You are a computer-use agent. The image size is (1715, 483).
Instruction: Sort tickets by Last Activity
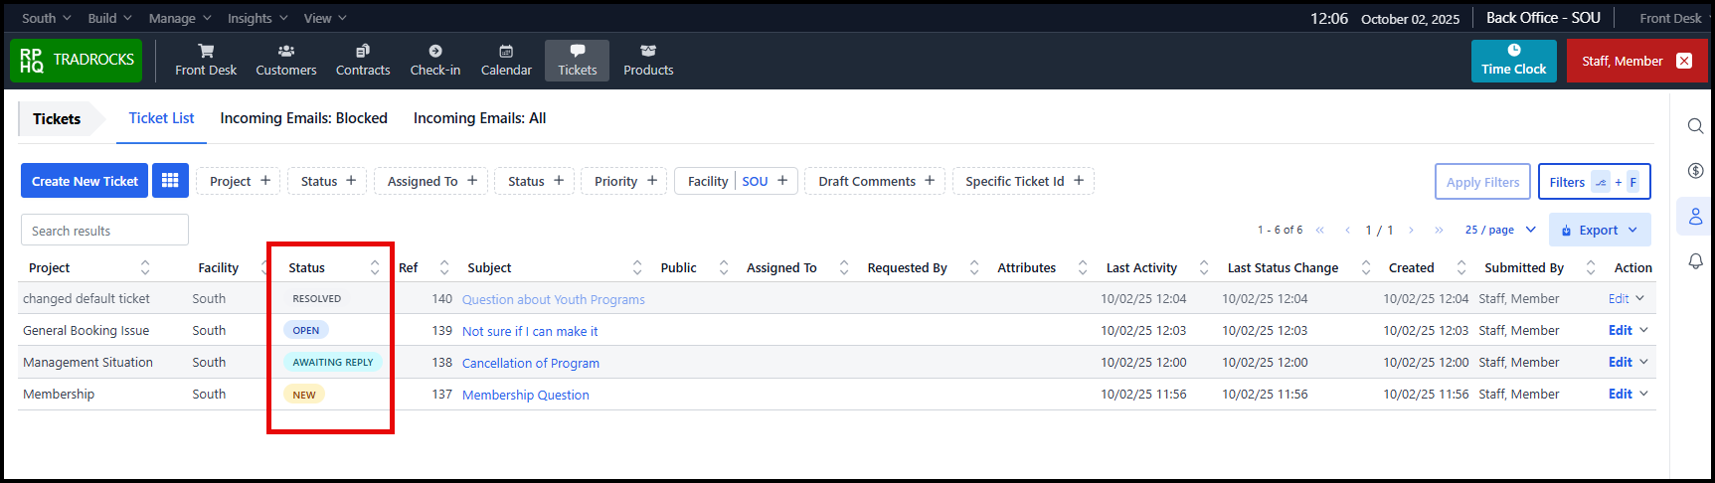click(1203, 267)
